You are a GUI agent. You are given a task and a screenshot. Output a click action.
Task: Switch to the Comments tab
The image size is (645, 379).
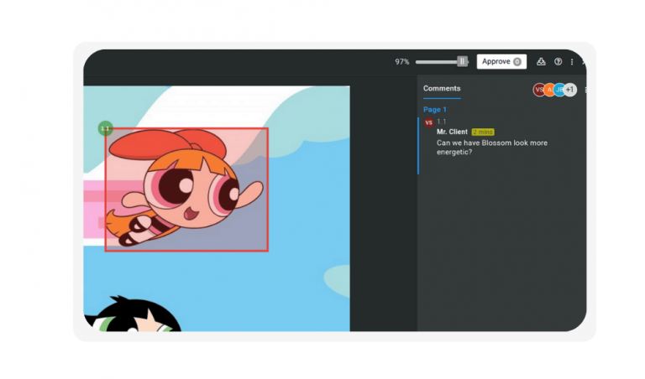click(x=441, y=88)
